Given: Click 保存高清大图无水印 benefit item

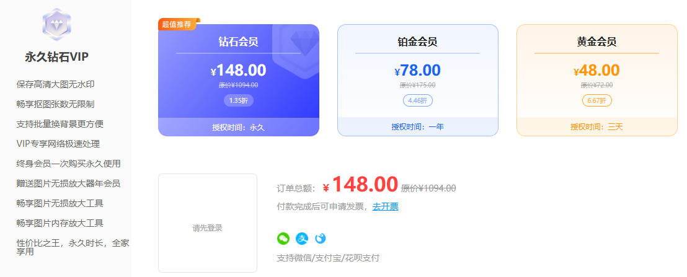Looking at the screenshot, I should 55,84.
